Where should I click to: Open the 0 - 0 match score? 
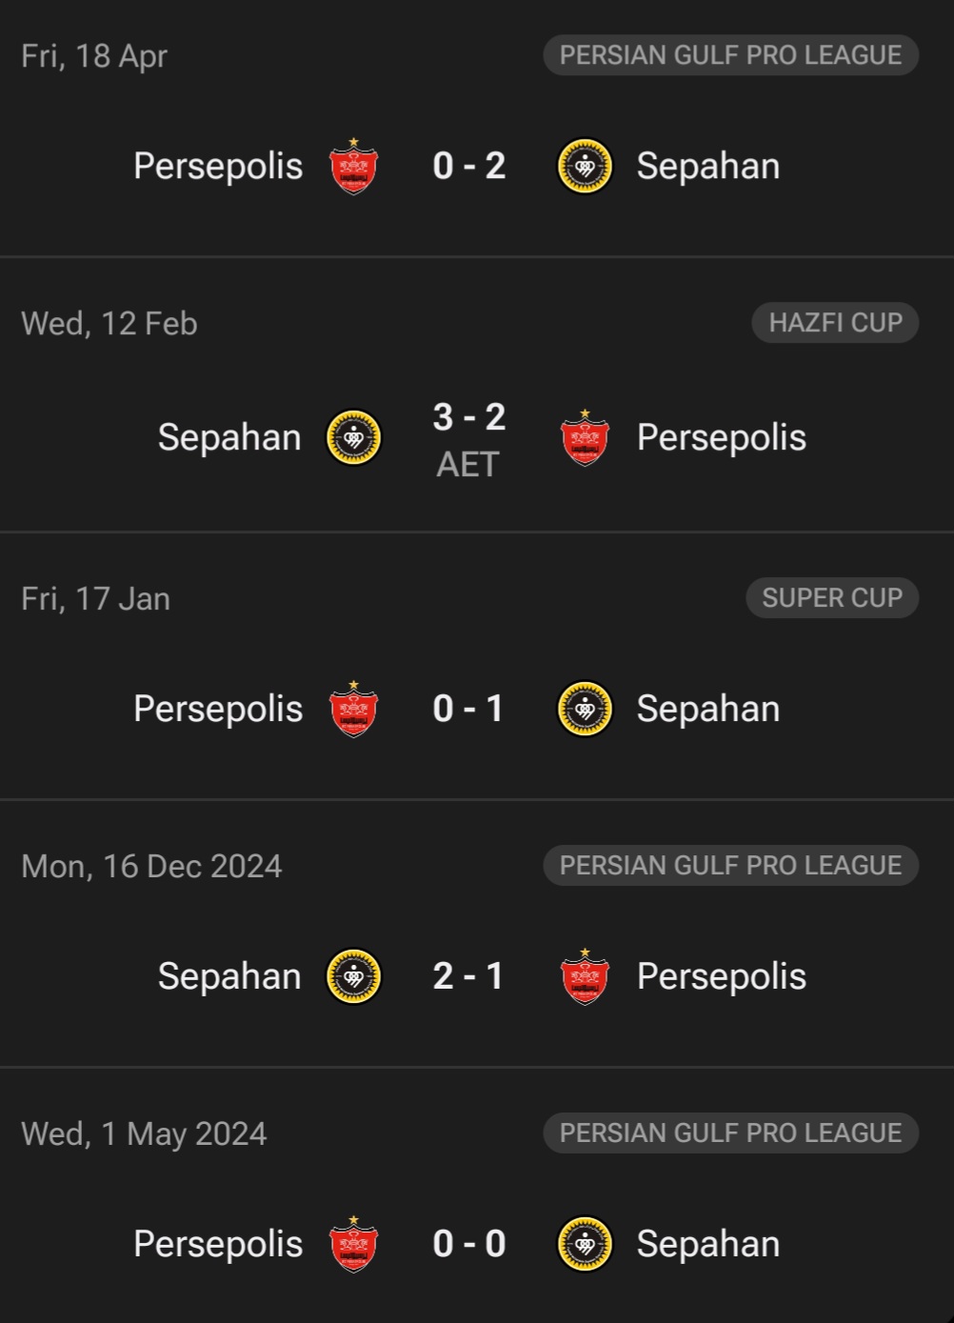coord(468,1245)
